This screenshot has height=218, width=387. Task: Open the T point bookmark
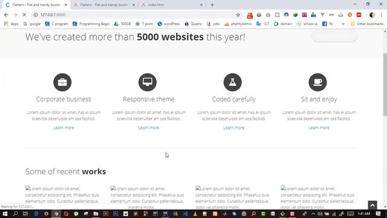click(x=144, y=24)
